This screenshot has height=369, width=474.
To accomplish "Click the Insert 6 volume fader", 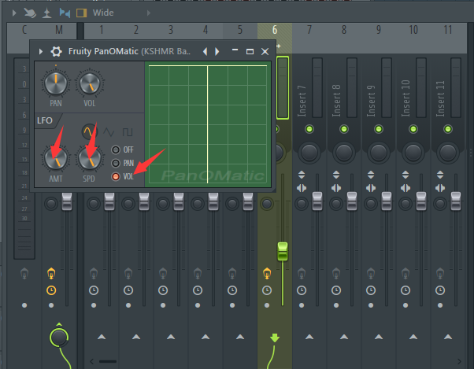I will click(283, 252).
